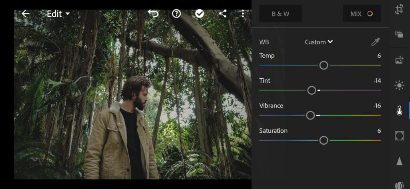Share the photo
The width and height of the screenshot is (410, 189).
click(223, 14)
